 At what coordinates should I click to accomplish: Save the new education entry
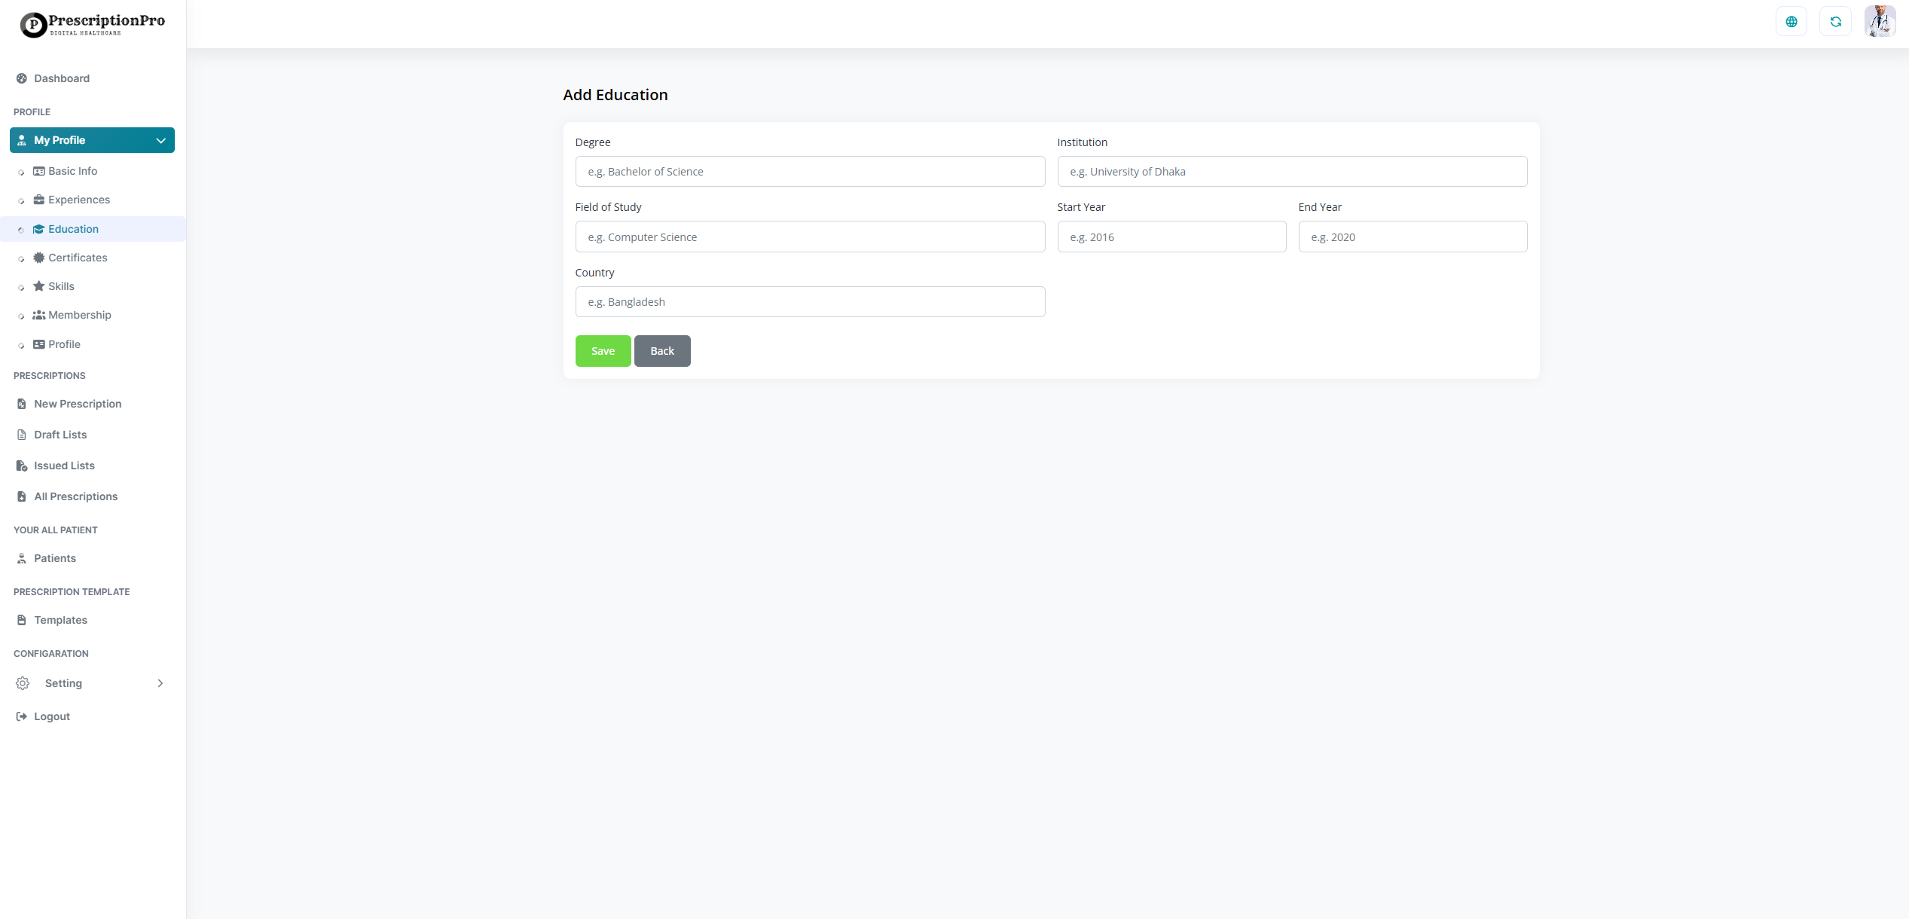pos(603,351)
